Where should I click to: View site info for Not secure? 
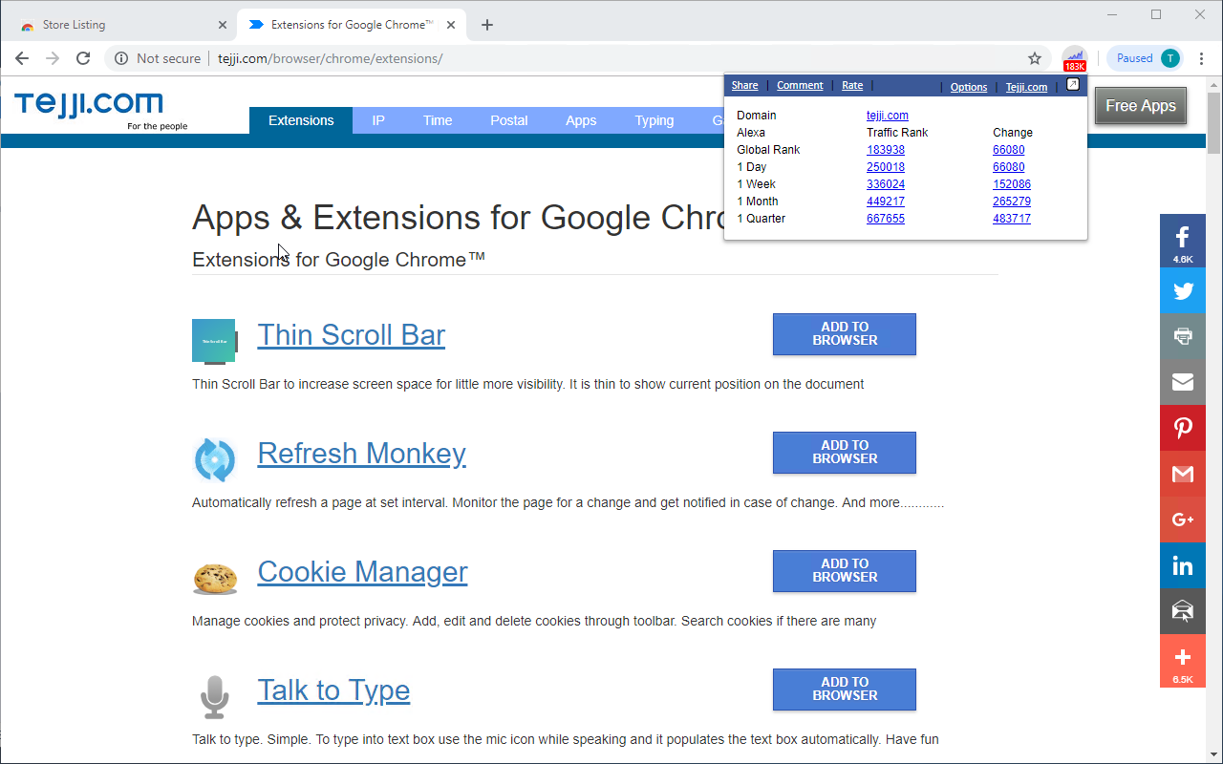tap(158, 58)
